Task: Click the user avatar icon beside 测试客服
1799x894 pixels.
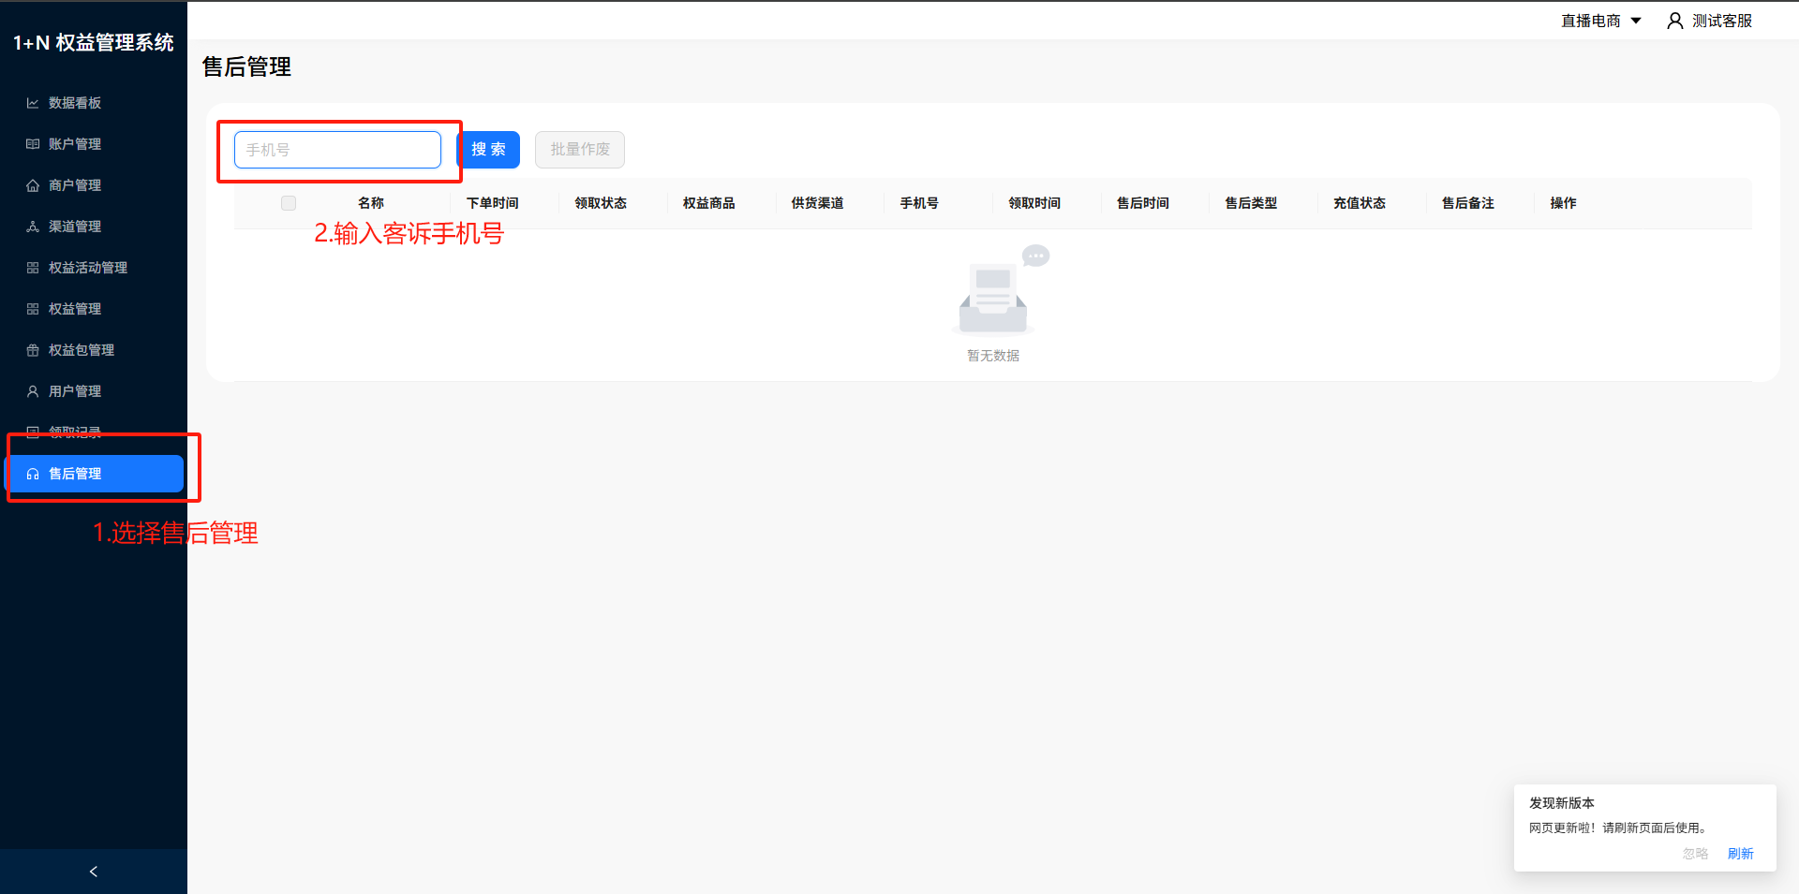Action: point(1674,21)
